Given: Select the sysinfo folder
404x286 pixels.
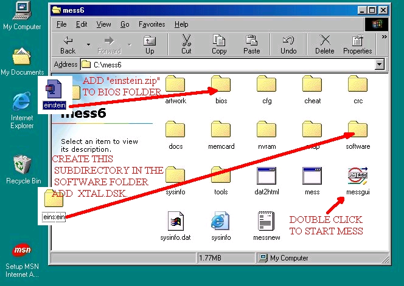Looking at the screenshot, I should [175, 181].
